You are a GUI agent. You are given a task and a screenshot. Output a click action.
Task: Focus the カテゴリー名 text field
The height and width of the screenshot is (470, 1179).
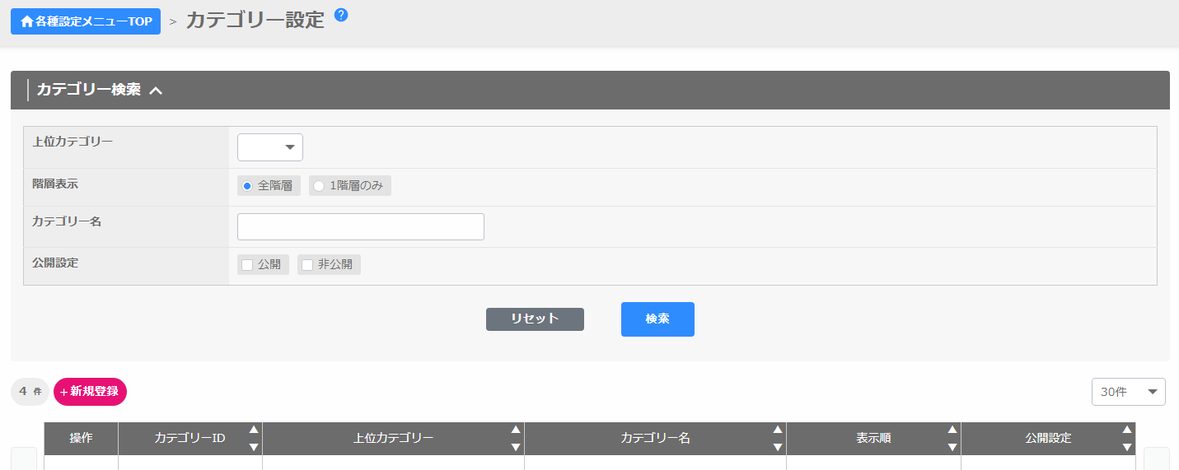(360, 227)
